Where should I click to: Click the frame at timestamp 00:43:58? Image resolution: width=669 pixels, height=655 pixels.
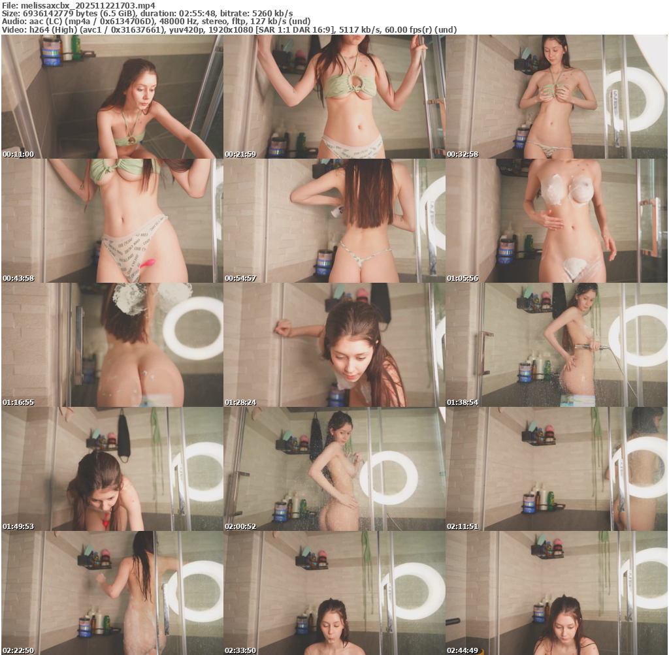point(112,221)
